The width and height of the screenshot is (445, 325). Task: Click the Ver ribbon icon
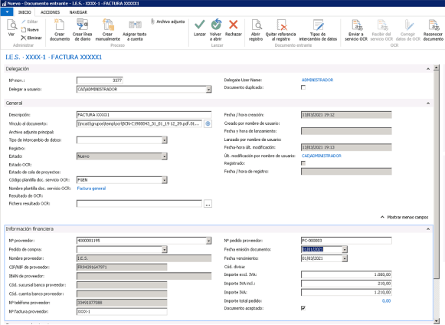(x=11, y=25)
